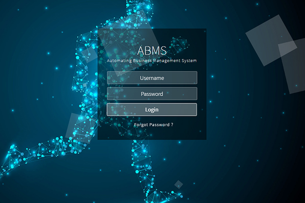Viewport: 305px width, 203px height.
Task: Click the word Login inside the button
Action: pos(152,110)
